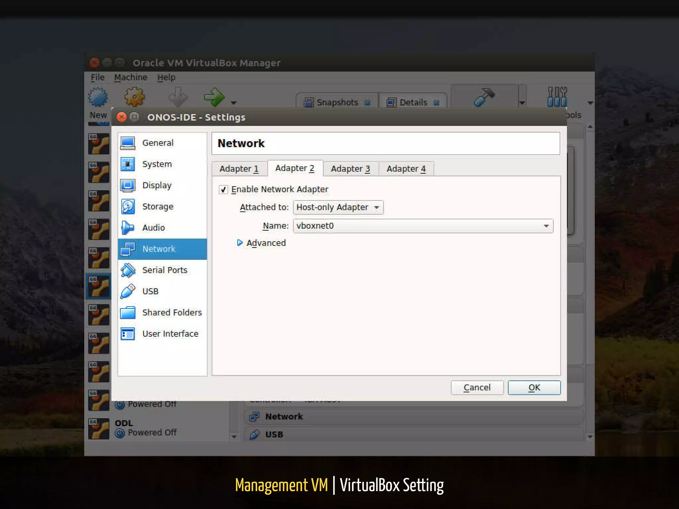Click the USB section header in details
Image resolution: width=679 pixels, height=509 pixels.
click(x=414, y=434)
